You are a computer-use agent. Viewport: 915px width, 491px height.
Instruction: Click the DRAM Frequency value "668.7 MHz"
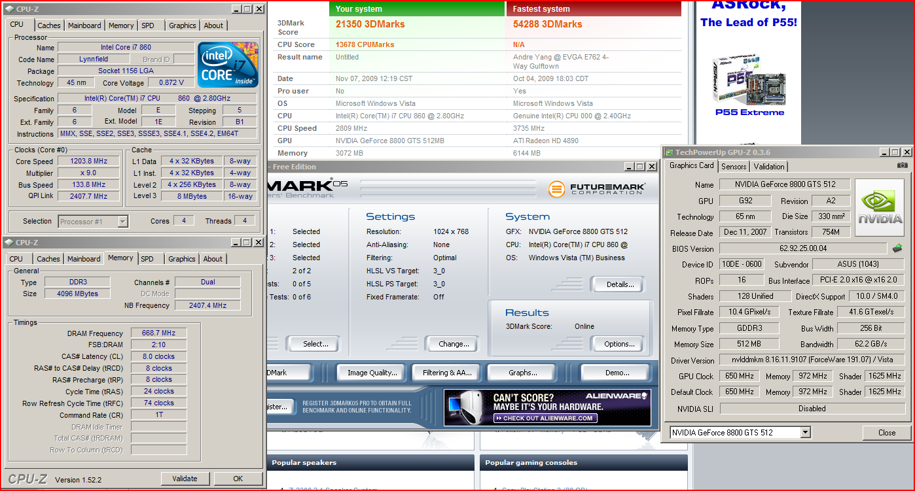pyautogui.click(x=158, y=333)
